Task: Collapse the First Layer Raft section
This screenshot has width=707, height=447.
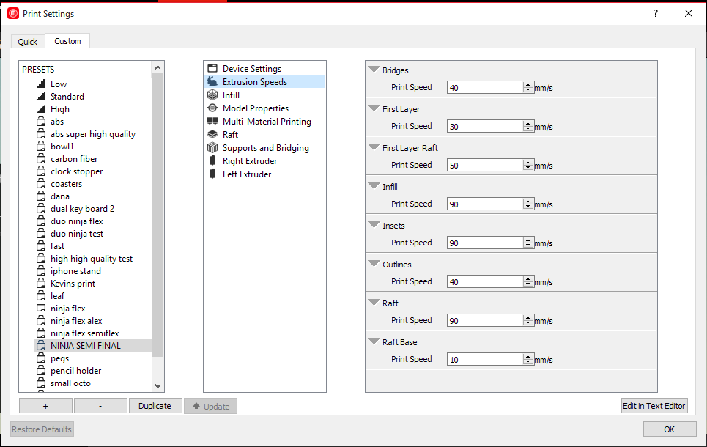Action: click(x=374, y=148)
